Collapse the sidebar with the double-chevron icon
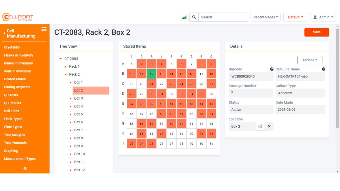 25,168
